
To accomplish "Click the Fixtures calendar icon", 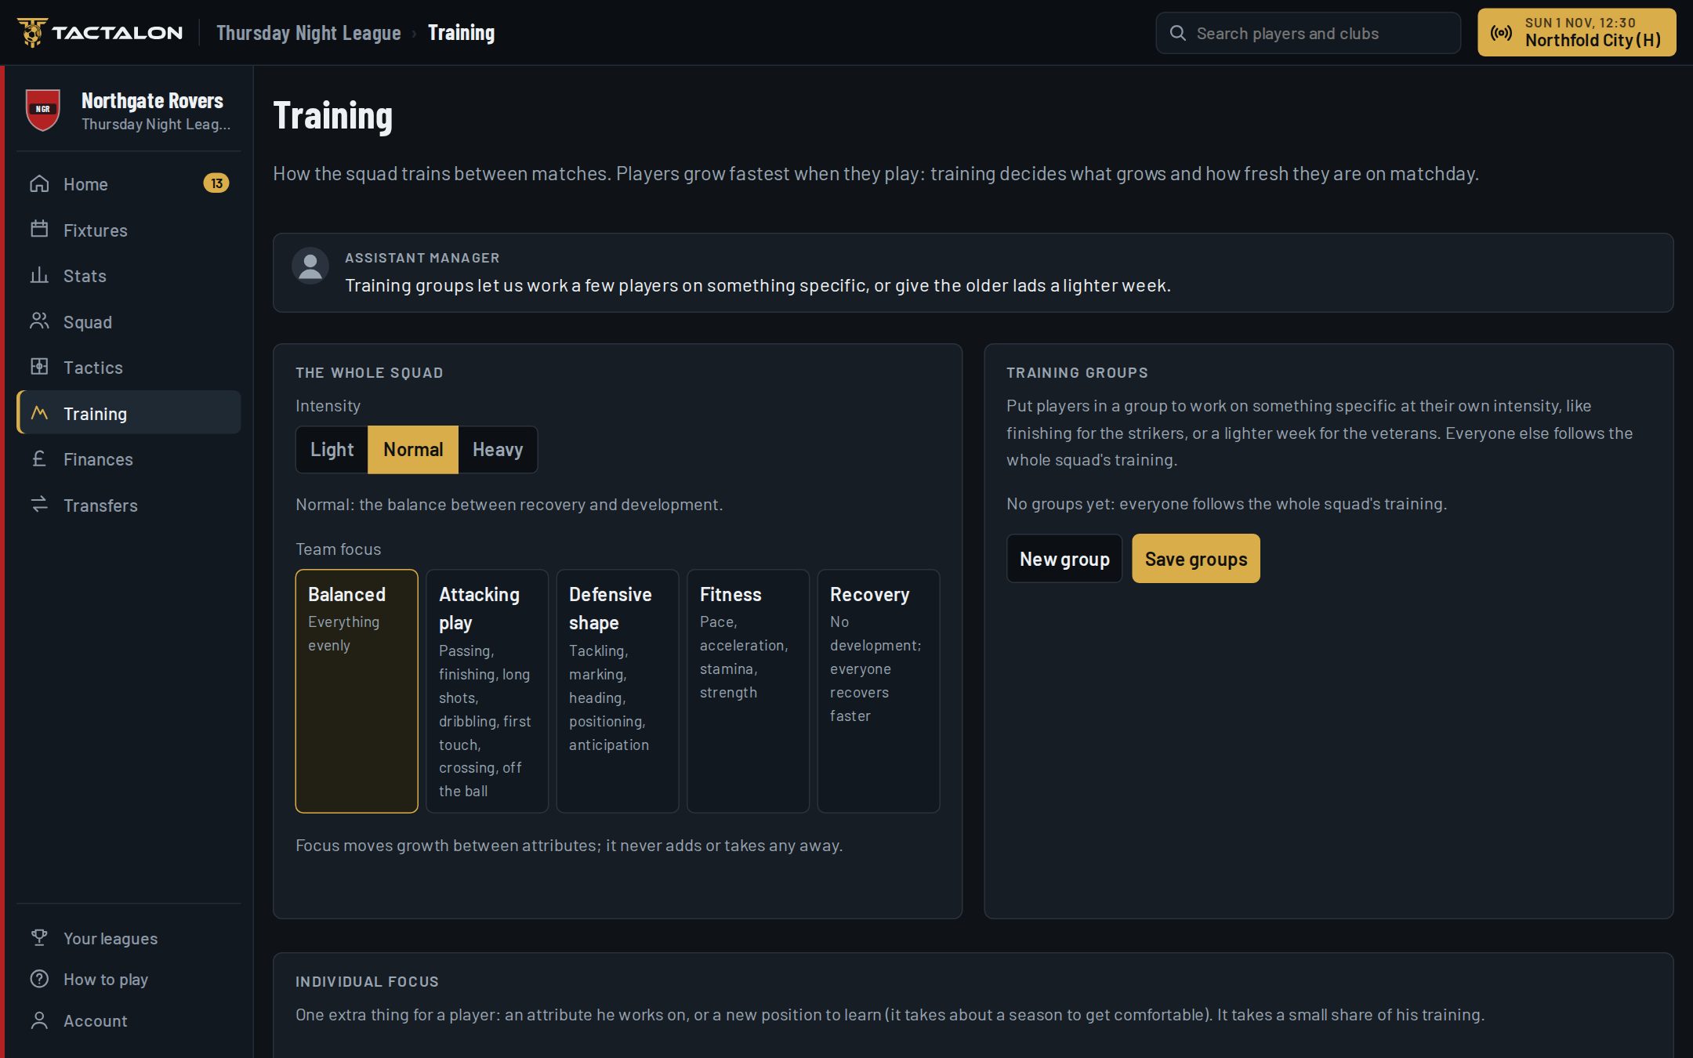I will coord(39,230).
